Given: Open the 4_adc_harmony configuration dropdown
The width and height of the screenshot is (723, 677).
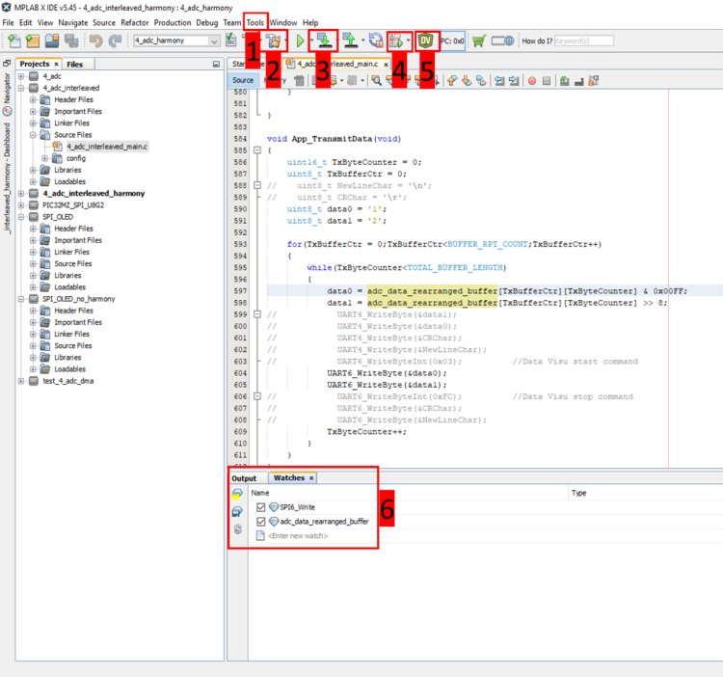Looking at the screenshot, I should (x=214, y=41).
